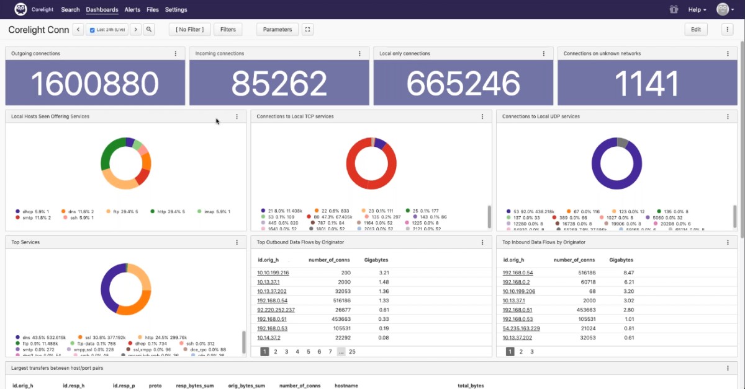Go to page 25 of outbound flows
This screenshot has height=389, width=745.
[x=352, y=351]
